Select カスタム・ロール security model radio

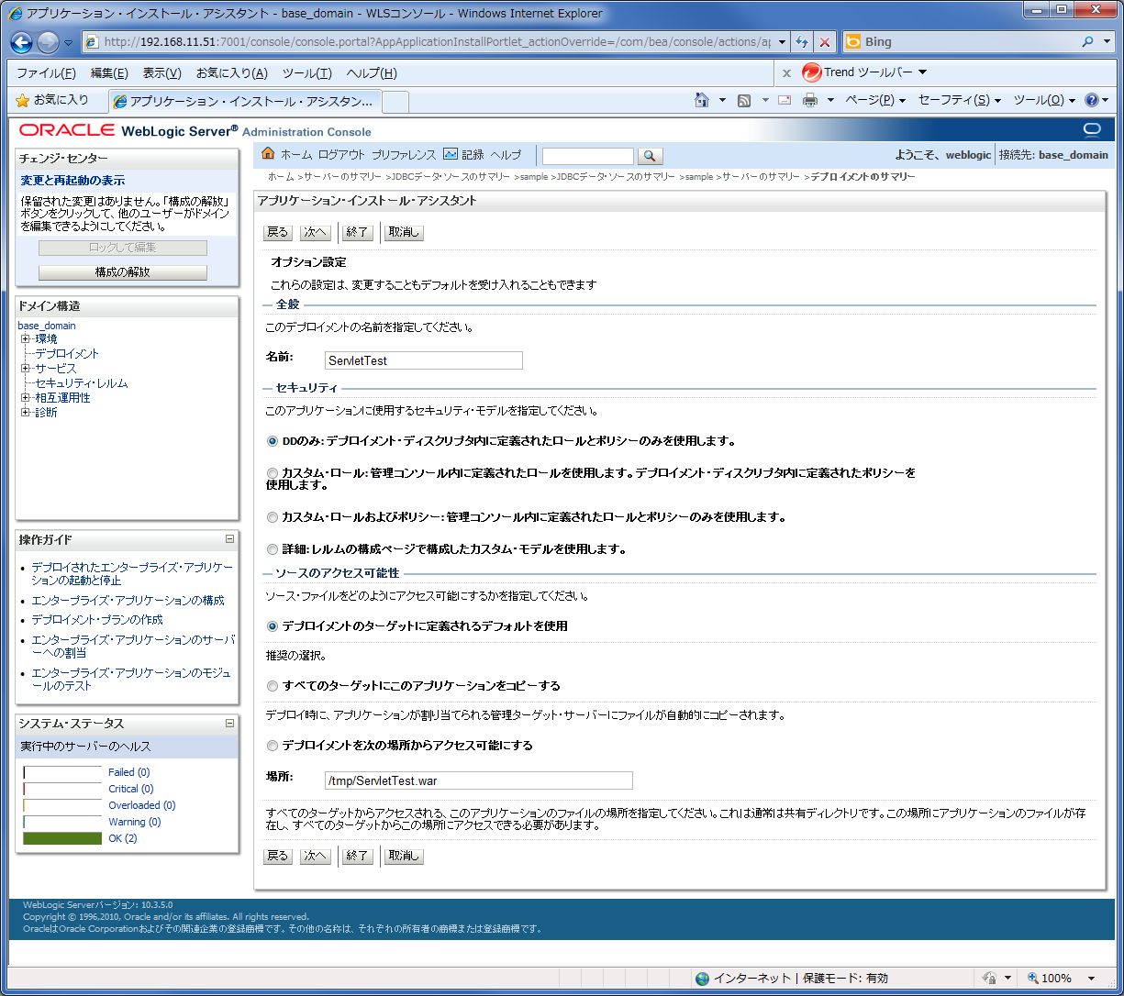click(x=273, y=473)
